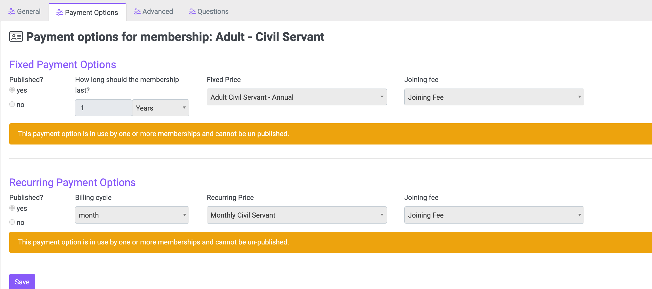
Task: Expand the Fixed Price Adult Civil Servant dropdown
Action: point(297,97)
